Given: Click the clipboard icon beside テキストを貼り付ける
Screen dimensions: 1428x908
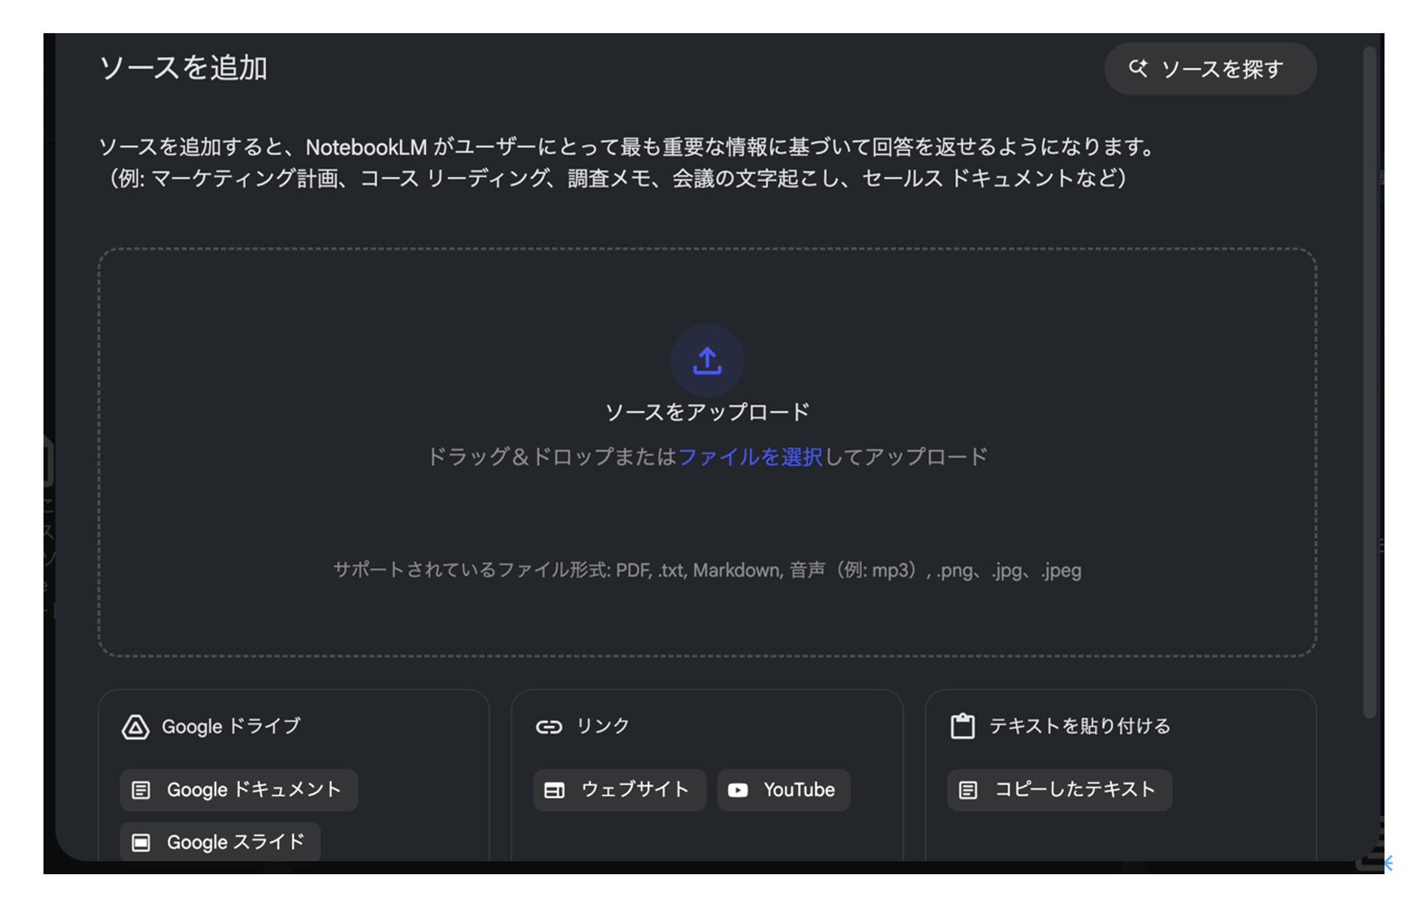Looking at the screenshot, I should [964, 725].
